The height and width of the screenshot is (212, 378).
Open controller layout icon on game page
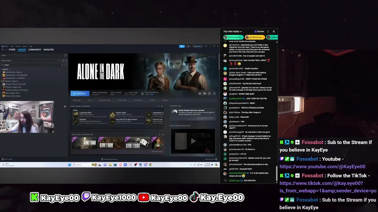[204, 94]
